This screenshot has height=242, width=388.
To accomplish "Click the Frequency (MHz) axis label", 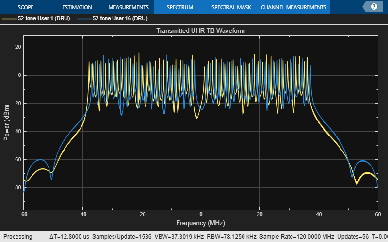I will (x=200, y=222).
